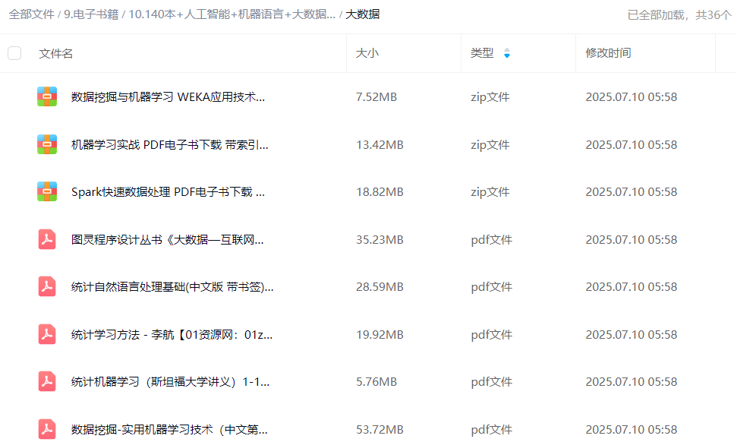Tick the select-all checkbox in header

14,53
